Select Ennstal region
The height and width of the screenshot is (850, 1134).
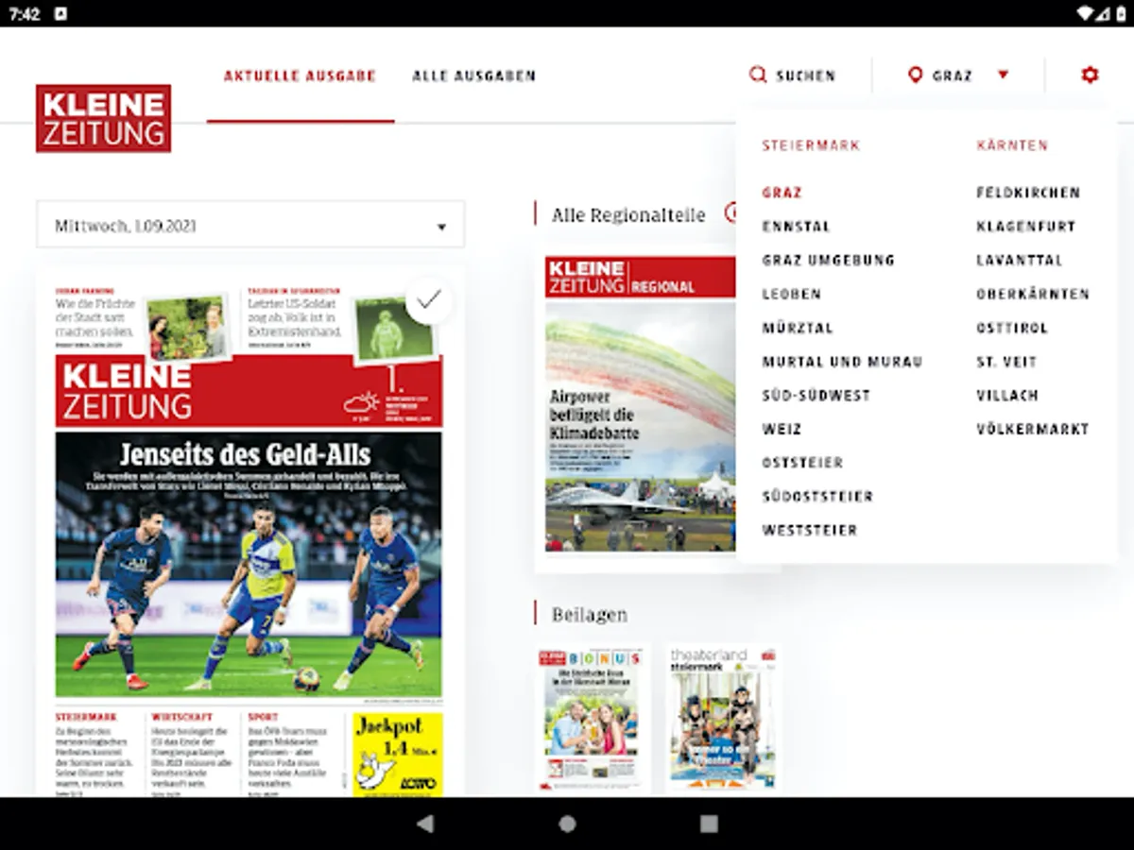tap(797, 227)
